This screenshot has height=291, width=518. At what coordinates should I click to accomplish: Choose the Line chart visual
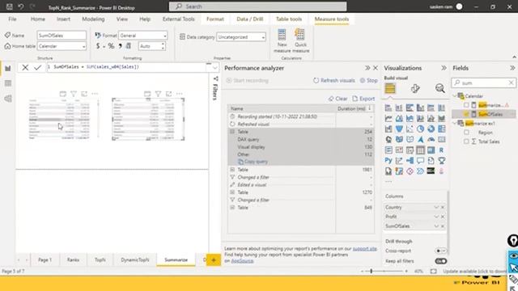point(388,119)
